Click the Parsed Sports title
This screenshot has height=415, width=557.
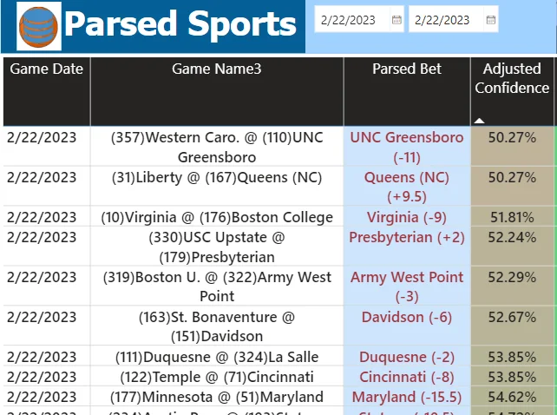[x=180, y=25]
